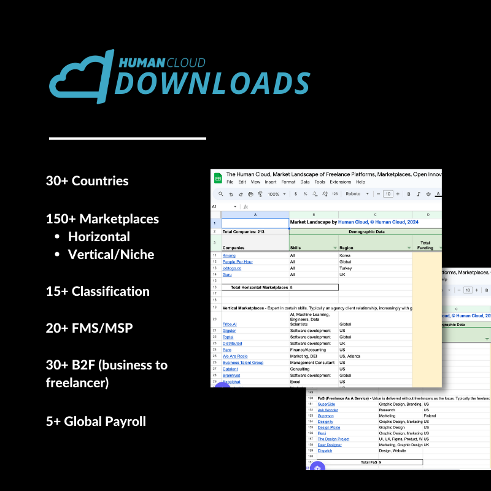Screen dimensions: 491x491
Task: Open the Toptal link
Action: coord(228,337)
